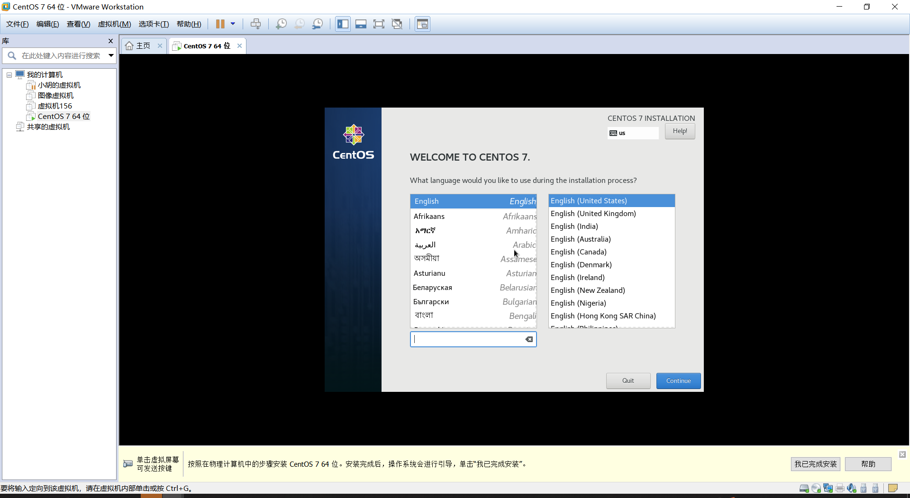Click the 帮助 button in the info bar
The height and width of the screenshot is (498, 910).
pos(868,464)
